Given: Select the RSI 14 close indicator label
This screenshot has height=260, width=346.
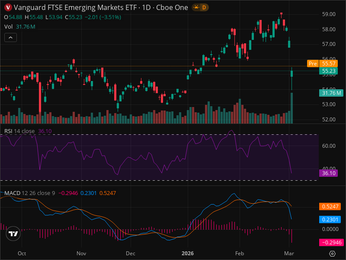Looking at the screenshot, I should click(19, 131).
